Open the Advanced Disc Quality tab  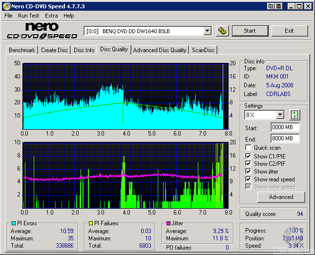tap(160, 50)
